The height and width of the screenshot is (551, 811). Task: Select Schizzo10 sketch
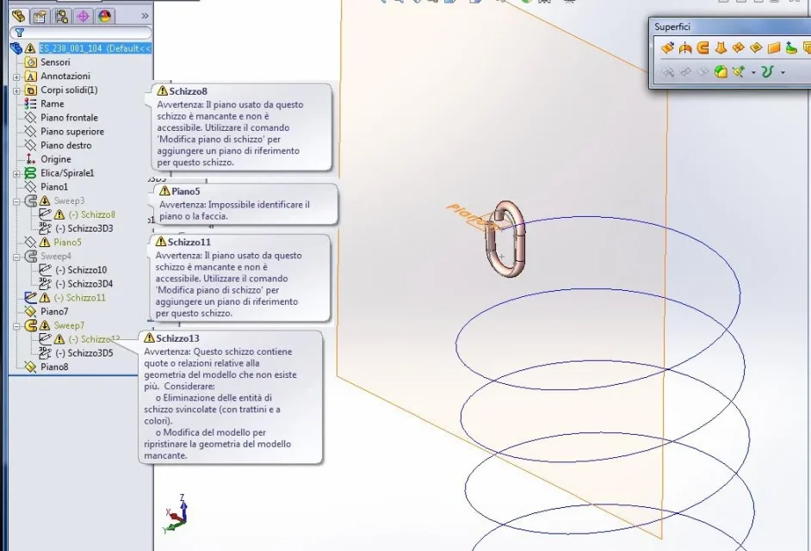81,269
